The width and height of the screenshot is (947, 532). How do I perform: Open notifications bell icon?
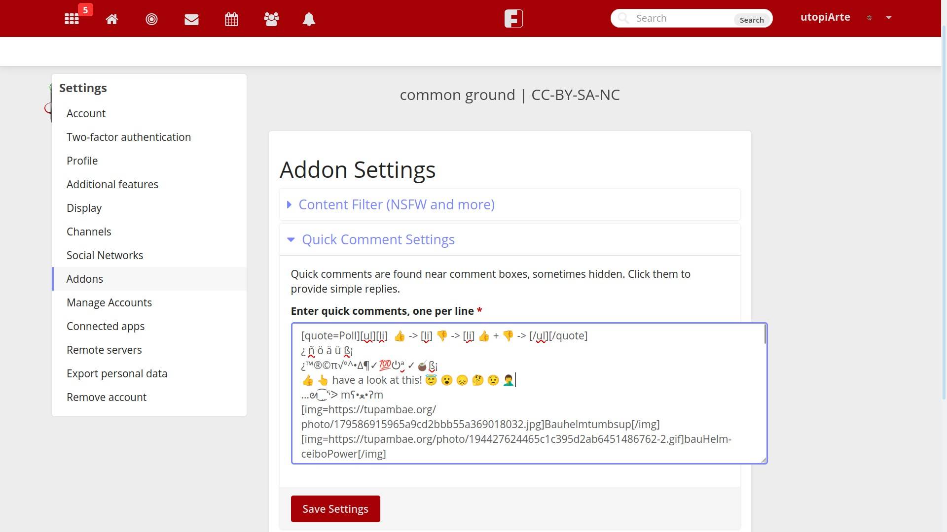(x=309, y=19)
